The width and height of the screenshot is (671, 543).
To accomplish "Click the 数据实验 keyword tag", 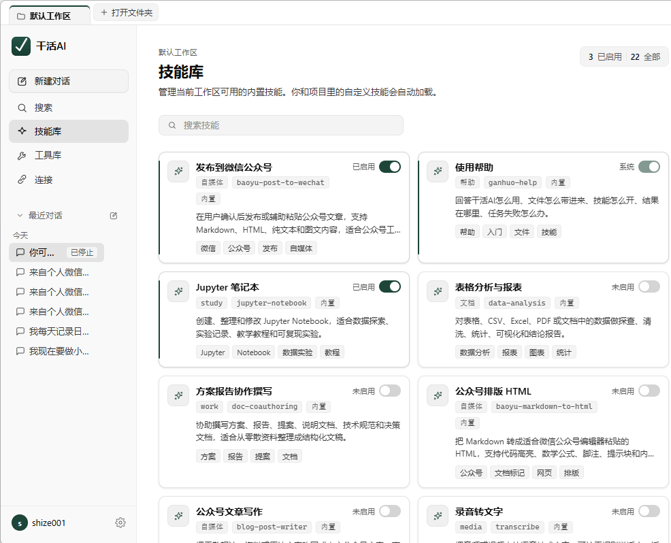I will (x=297, y=352).
